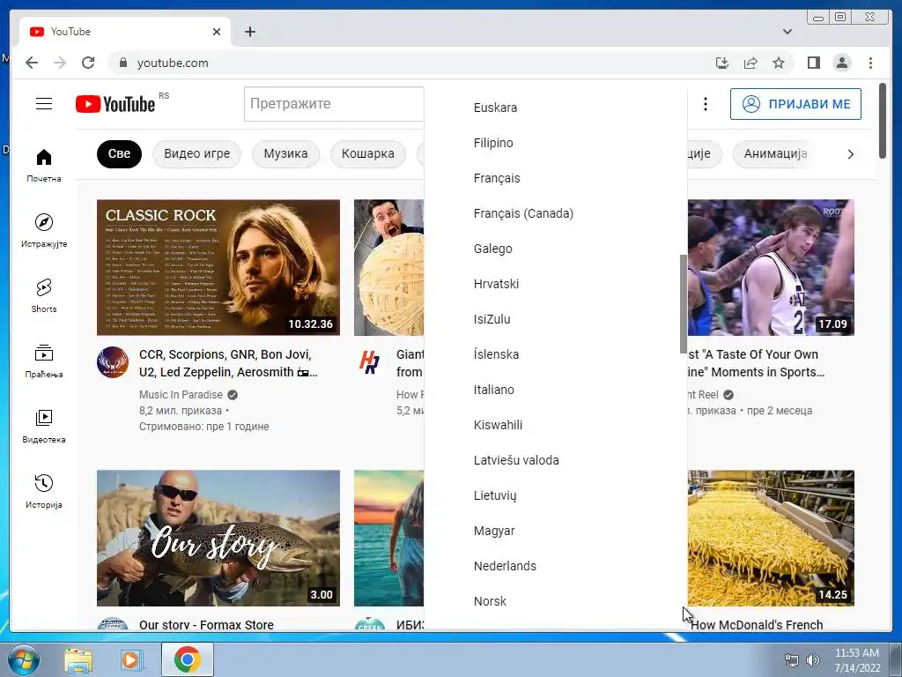Toggle the Chrome side panel icon

pyautogui.click(x=813, y=63)
